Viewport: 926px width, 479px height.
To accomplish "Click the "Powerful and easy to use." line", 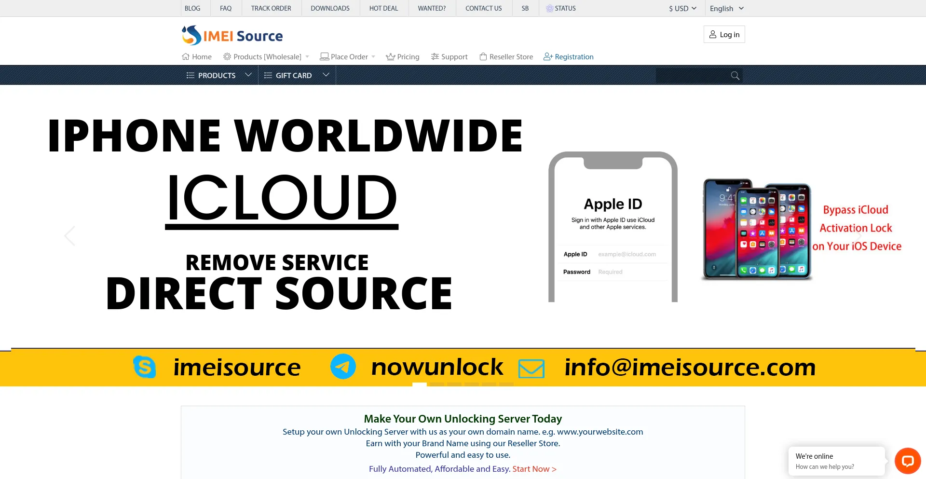I will tap(463, 455).
